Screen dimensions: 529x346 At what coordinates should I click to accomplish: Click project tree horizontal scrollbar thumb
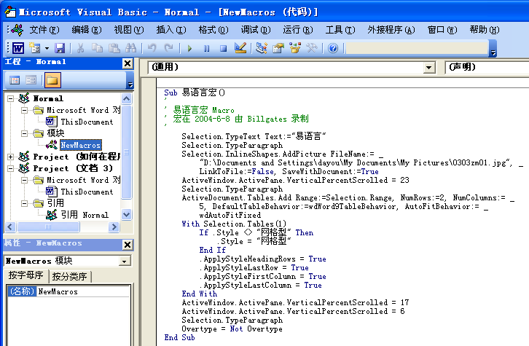(x=48, y=227)
